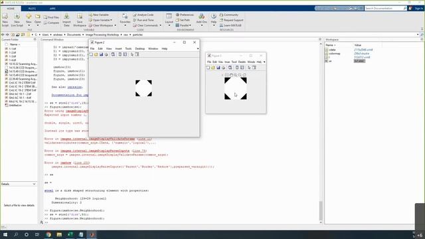Click zoom-in tool on Figure 1 axes
This screenshot has height=239, width=425.
(236, 75)
